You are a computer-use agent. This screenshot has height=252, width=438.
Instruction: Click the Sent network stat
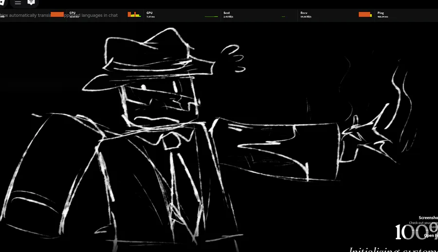click(x=228, y=15)
